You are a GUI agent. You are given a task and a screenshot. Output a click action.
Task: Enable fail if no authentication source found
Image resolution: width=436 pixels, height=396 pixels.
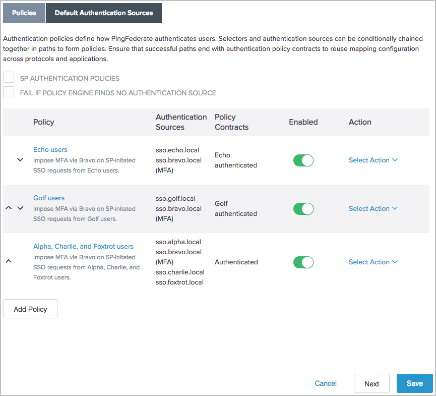pos(8,92)
